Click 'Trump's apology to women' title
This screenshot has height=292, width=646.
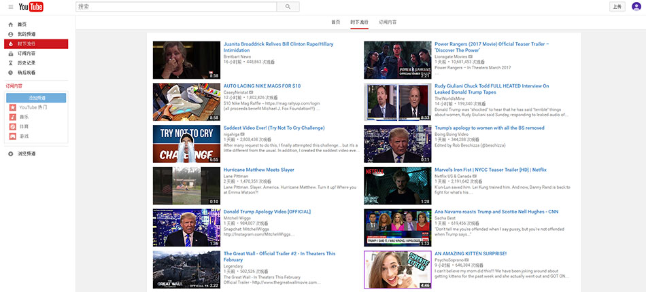490,128
